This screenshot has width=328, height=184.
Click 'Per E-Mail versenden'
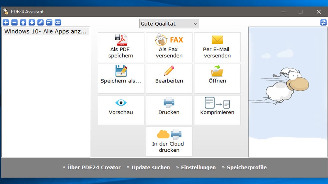point(217,47)
